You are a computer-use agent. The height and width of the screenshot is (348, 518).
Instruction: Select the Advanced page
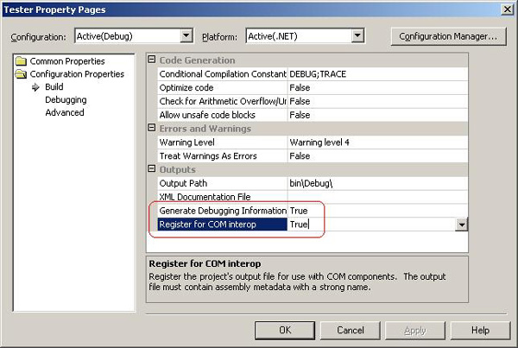pos(65,113)
